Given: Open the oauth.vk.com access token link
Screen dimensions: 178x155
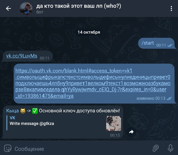Looking at the screenshot, I should coord(93,83).
